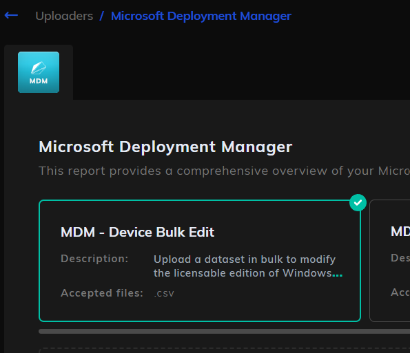Click Microsoft Deployment Manager breadcrumb
The width and height of the screenshot is (410, 353).
tap(201, 17)
